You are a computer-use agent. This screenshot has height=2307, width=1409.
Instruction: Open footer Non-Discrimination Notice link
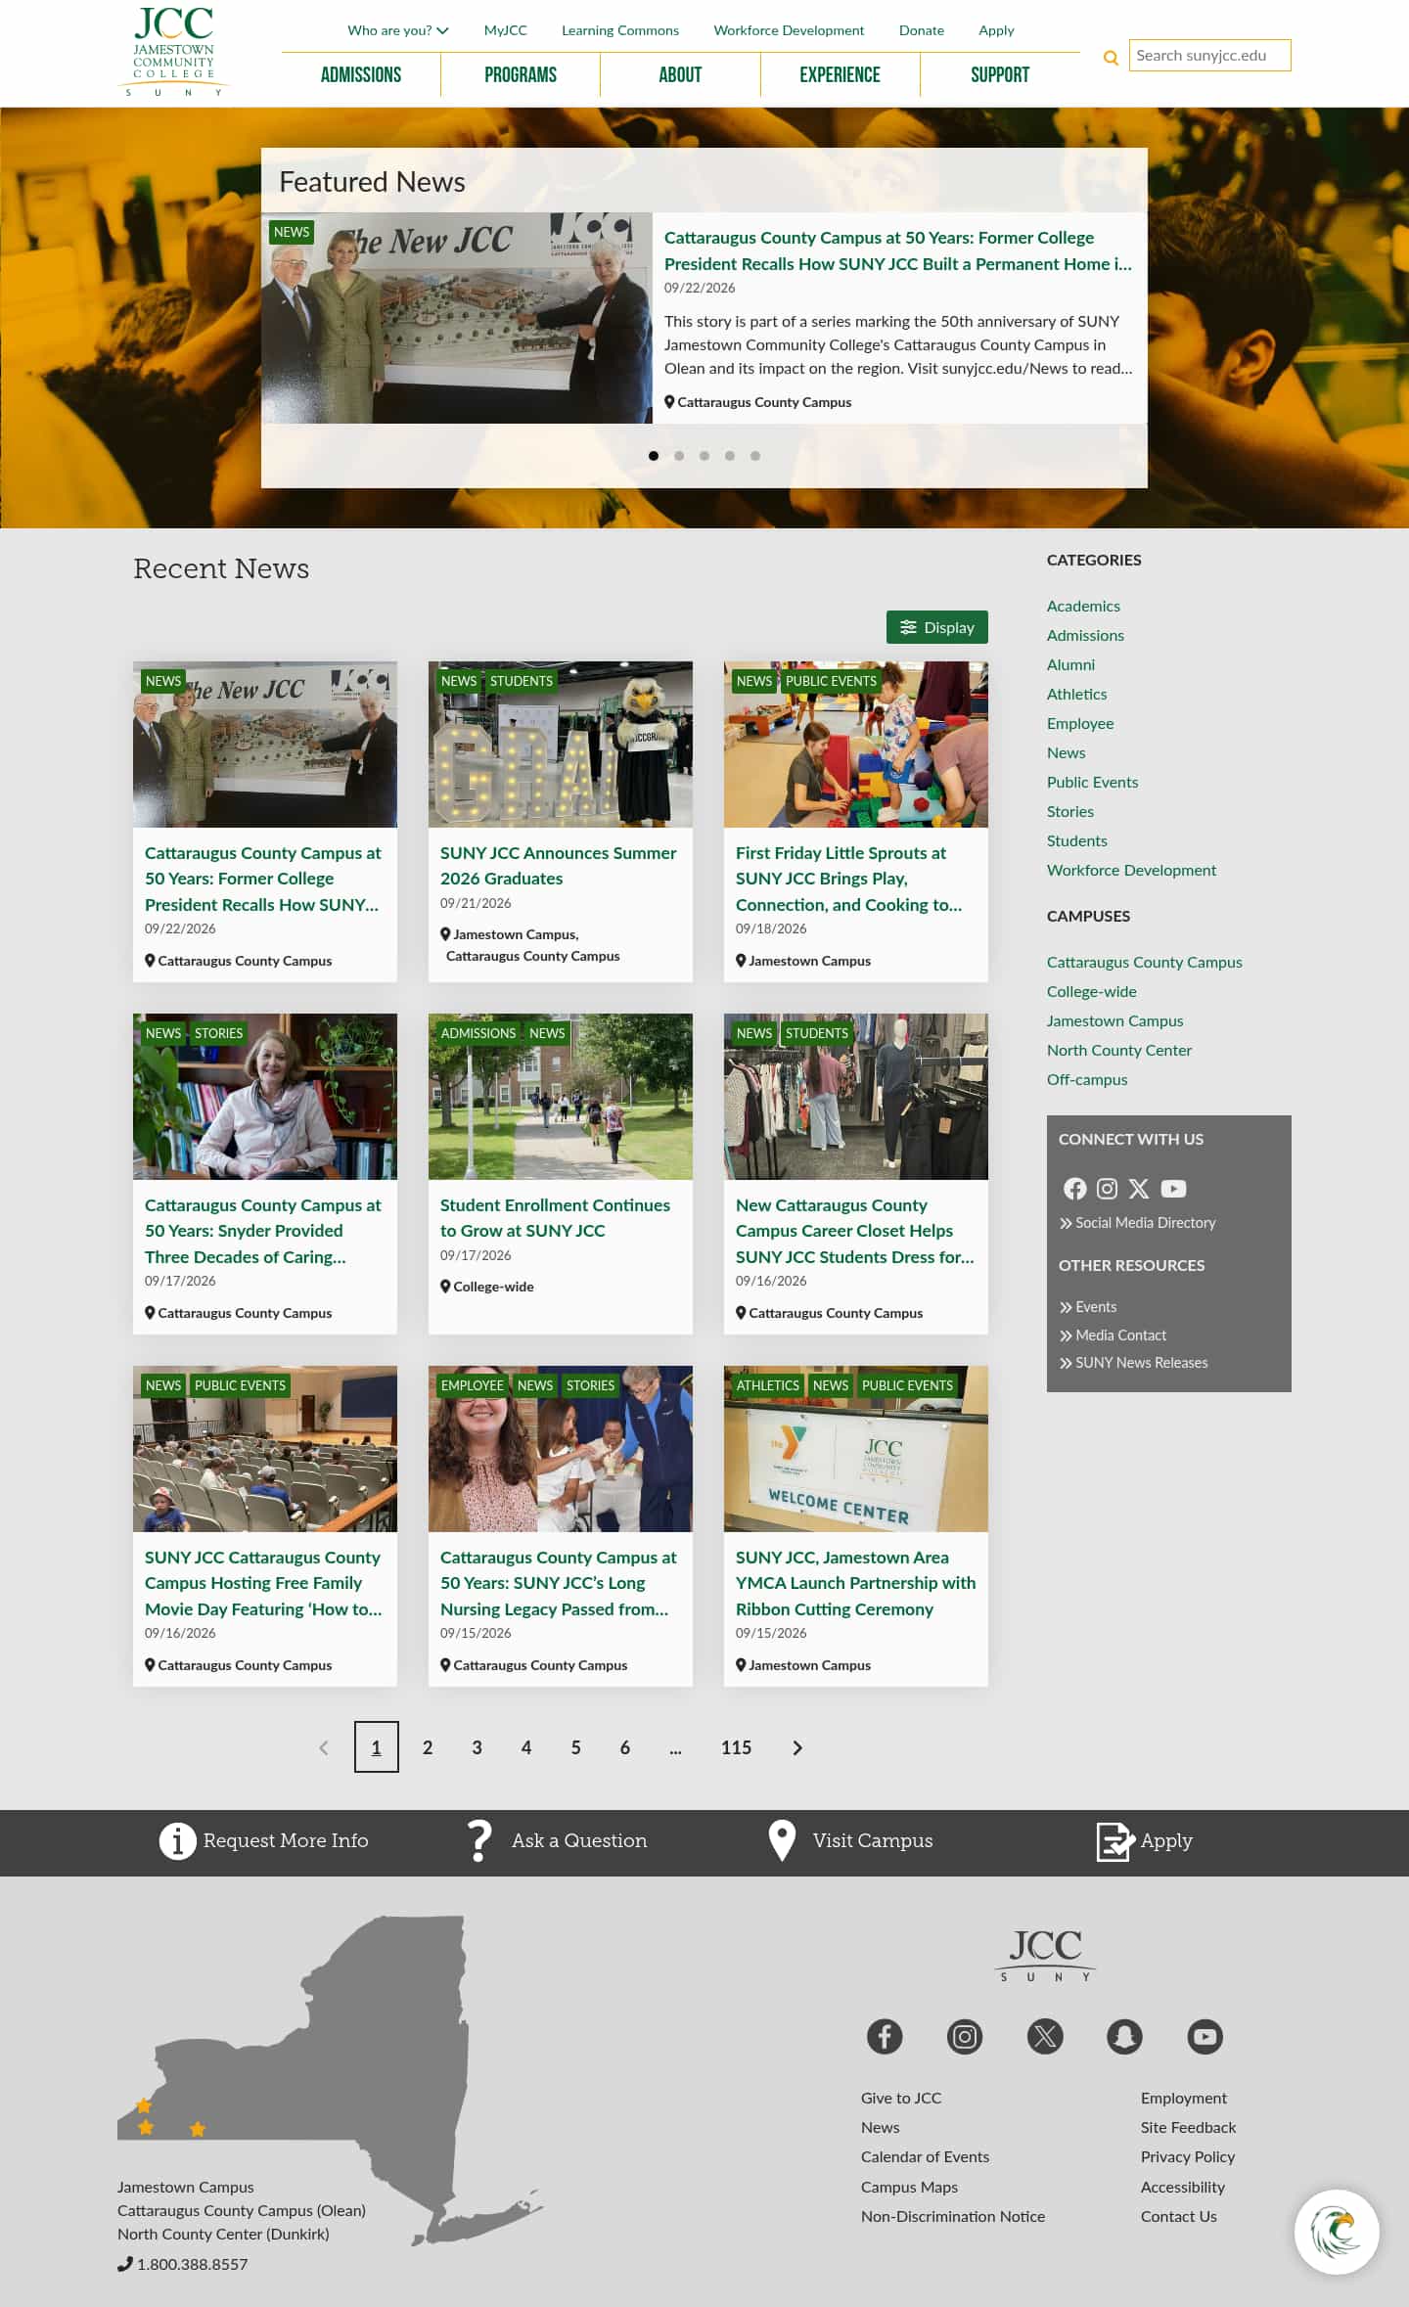[x=953, y=2216]
